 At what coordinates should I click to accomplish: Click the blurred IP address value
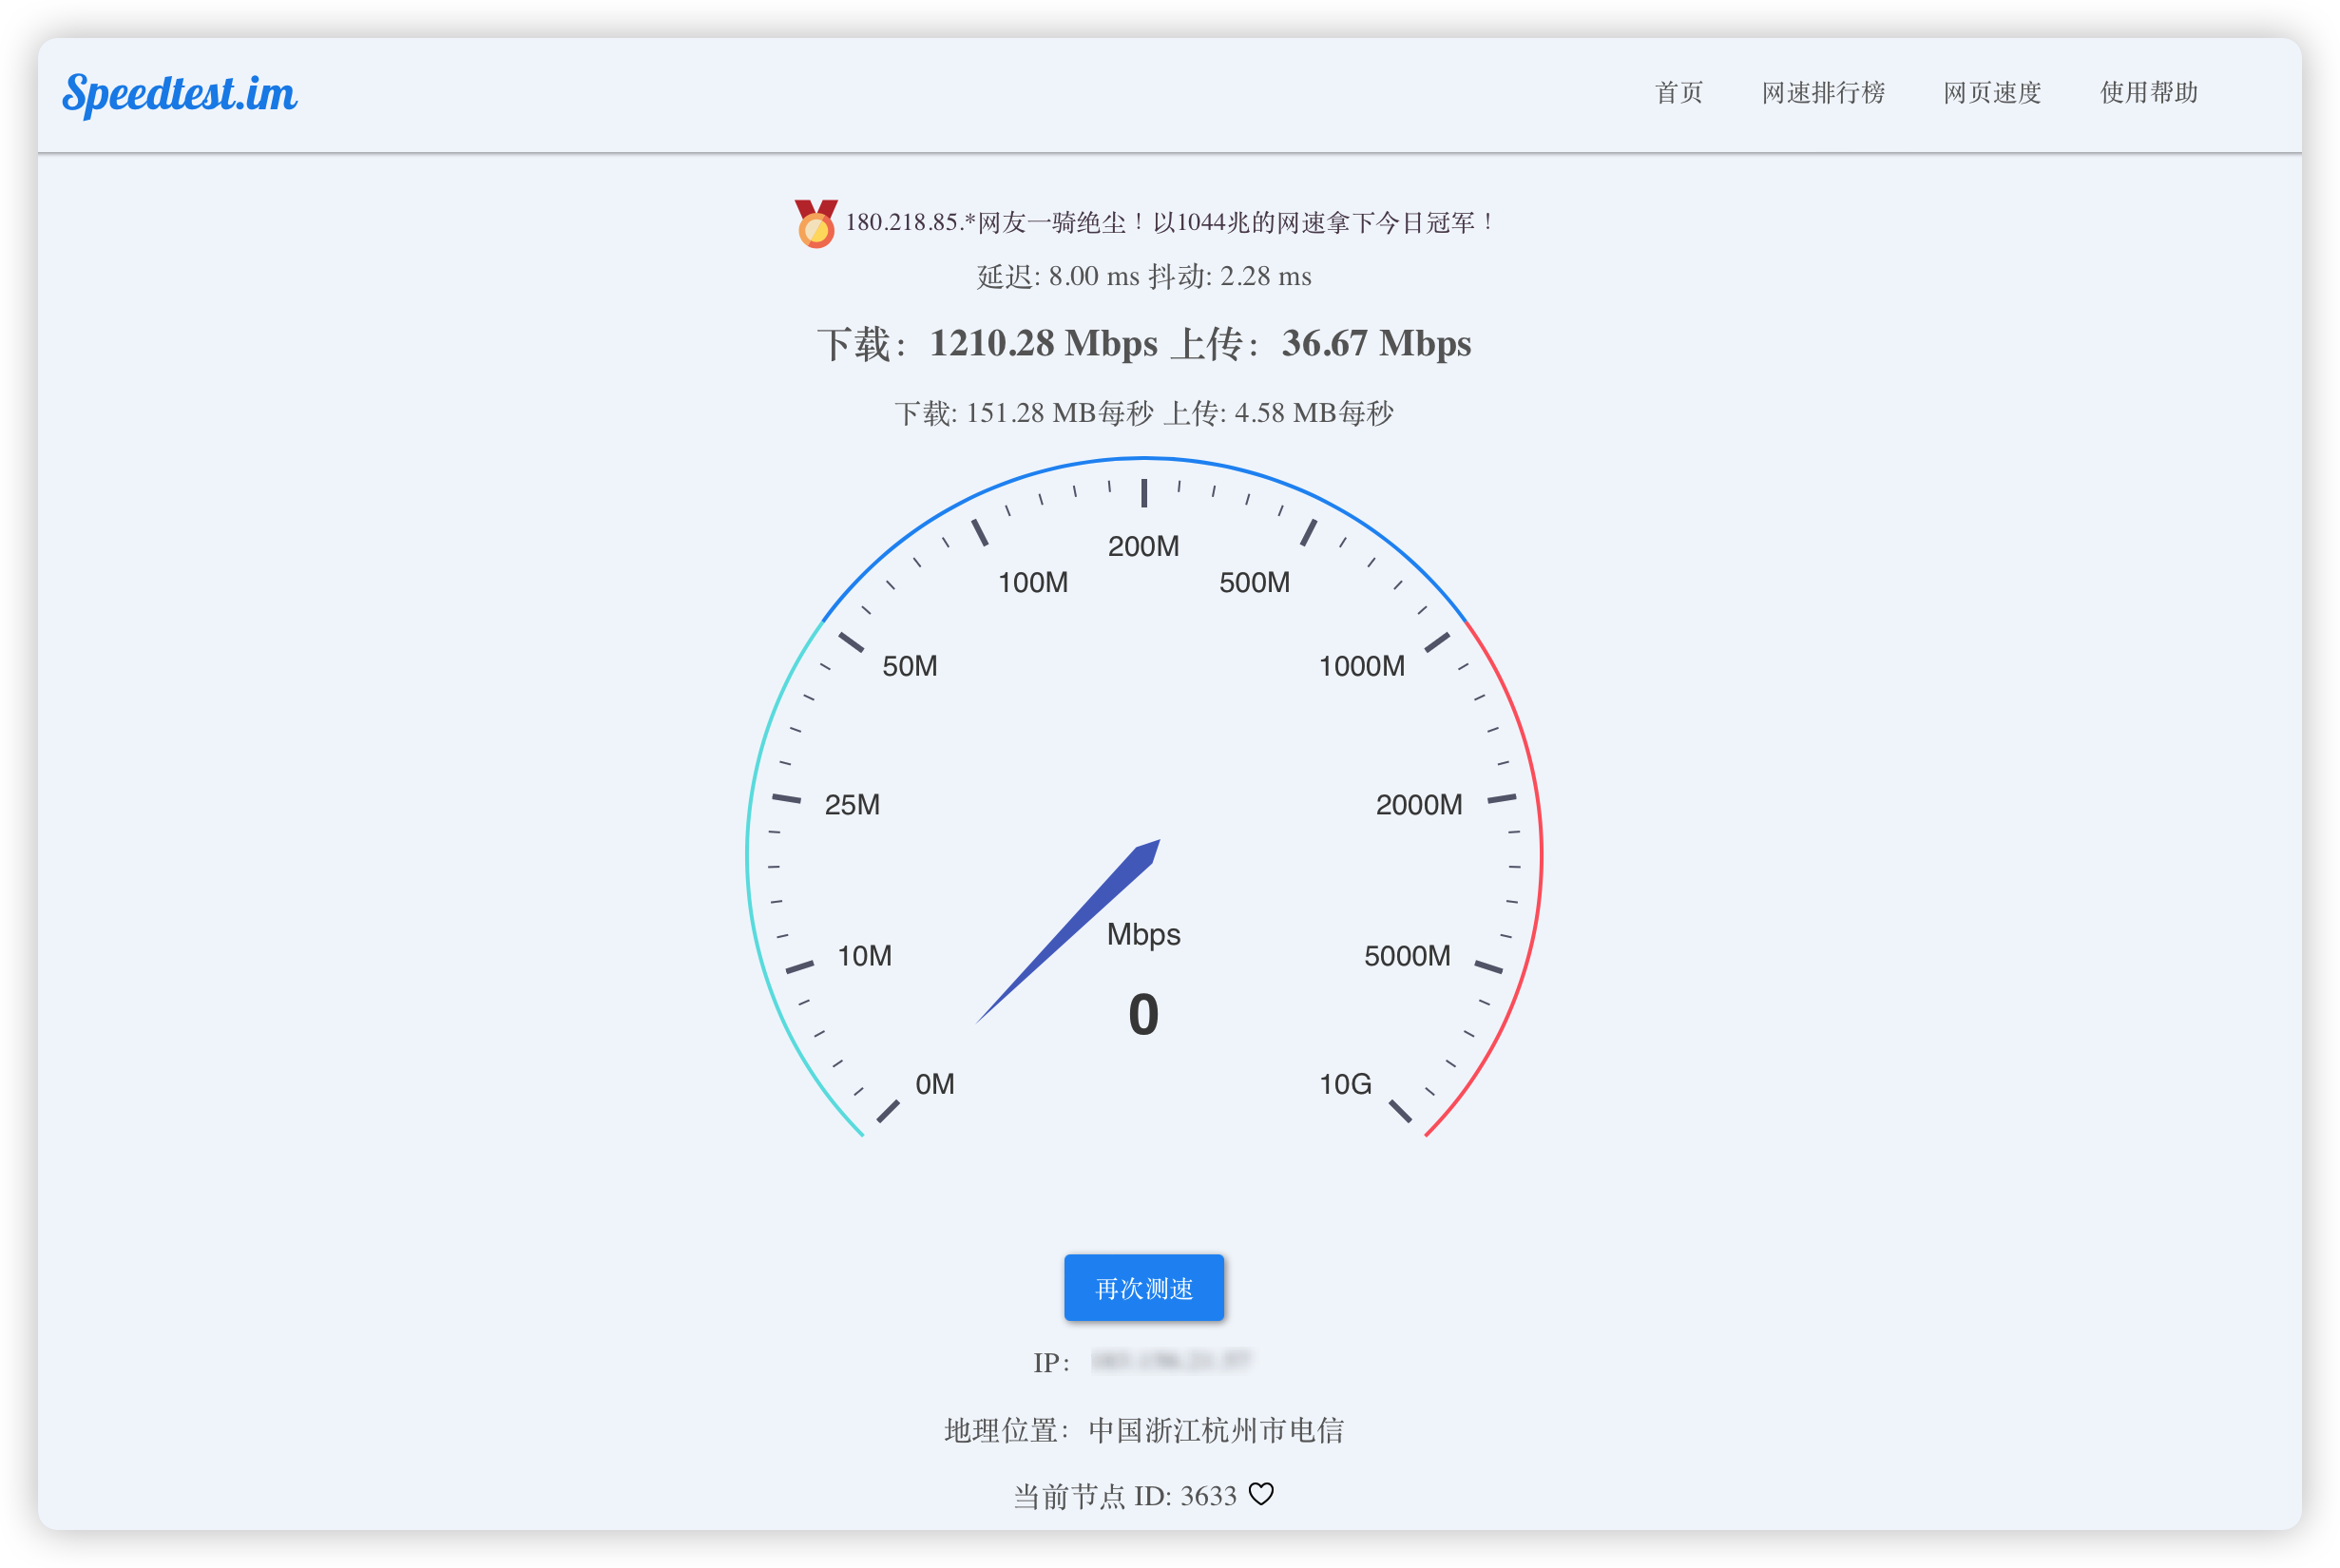coord(1170,1361)
